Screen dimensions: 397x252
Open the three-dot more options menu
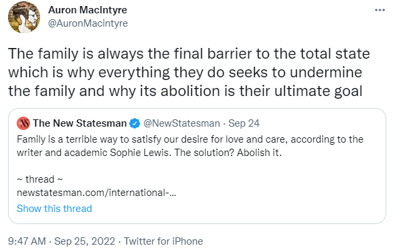pos(380,10)
